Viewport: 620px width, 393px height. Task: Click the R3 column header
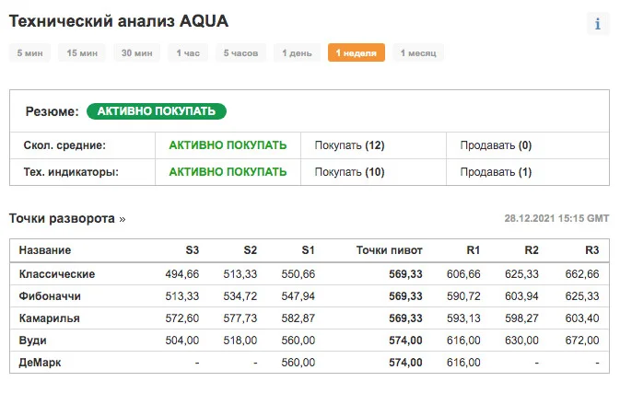(x=592, y=250)
